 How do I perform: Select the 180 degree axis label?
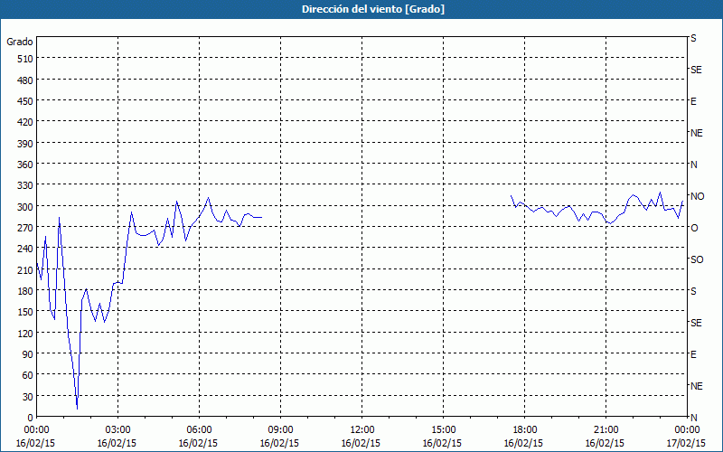pyautogui.click(x=25, y=291)
